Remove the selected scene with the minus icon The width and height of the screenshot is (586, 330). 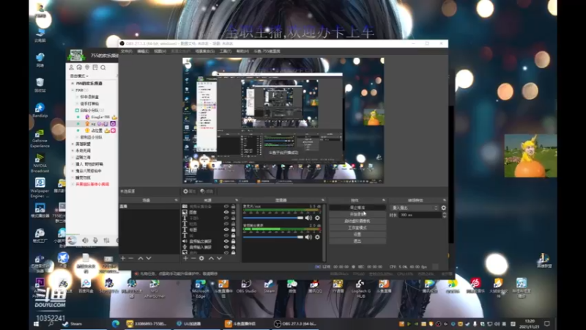tap(131, 258)
